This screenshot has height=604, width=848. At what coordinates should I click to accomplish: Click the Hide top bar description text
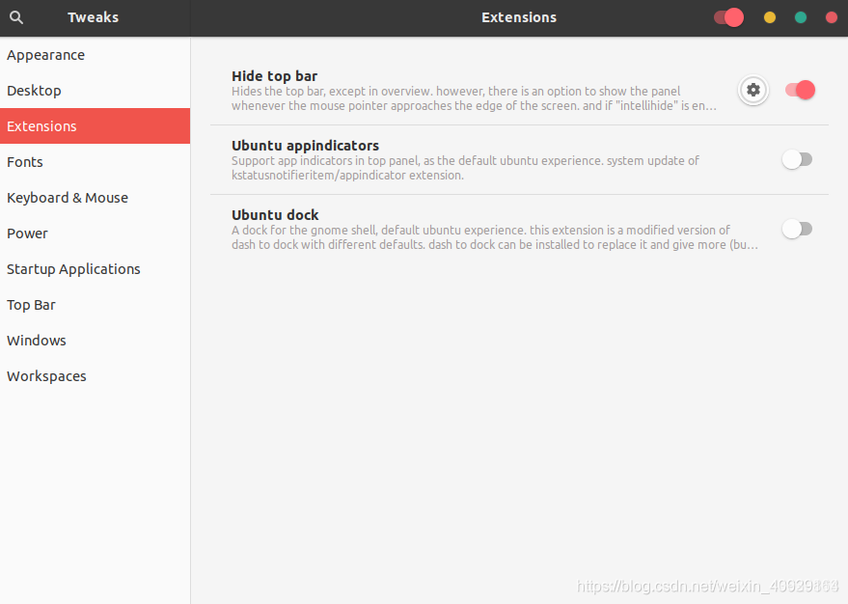coord(474,98)
